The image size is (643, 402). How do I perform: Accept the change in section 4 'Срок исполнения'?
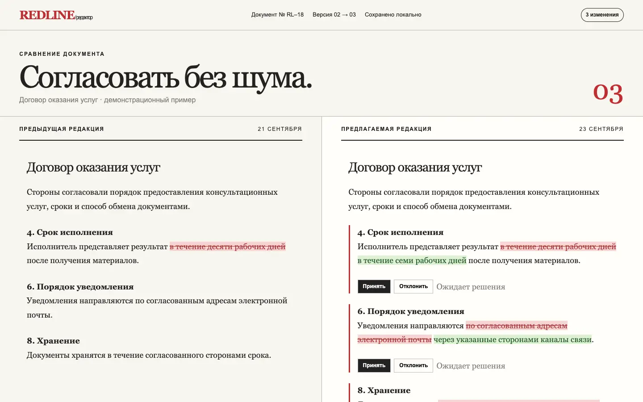[374, 286]
